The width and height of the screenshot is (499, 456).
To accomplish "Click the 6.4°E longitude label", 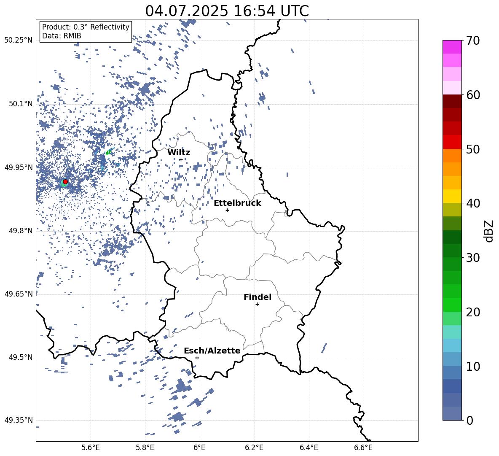I will (x=309, y=448).
